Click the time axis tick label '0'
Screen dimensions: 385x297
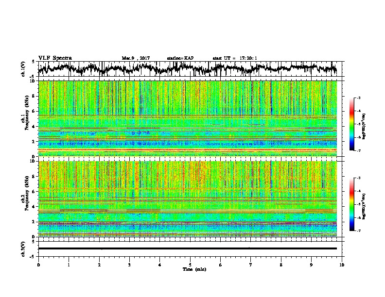pyautogui.click(x=38, y=265)
